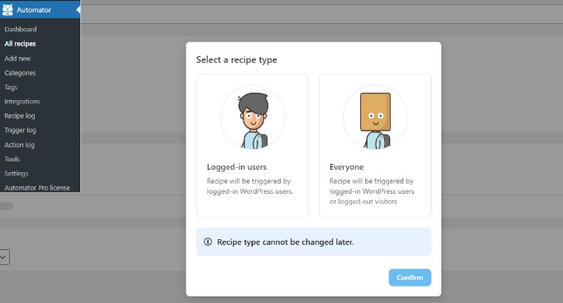Image resolution: width=563 pixels, height=303 pixels.
Task: Open the Categories menu item
Action: pyautogui.click(x=20, y=73)
